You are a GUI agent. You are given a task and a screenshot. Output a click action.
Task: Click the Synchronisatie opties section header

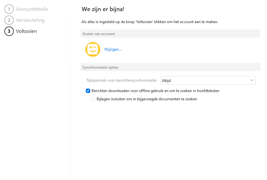tap(100, 67)
